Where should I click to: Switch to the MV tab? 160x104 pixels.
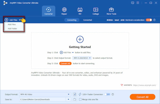click(80, 11)
